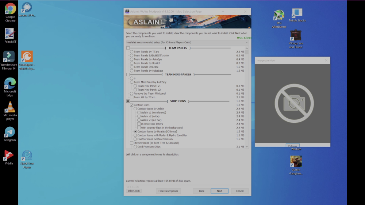Click the Enlarge button in Image preview
Screen dimensions: 365x205
point(293,145)
